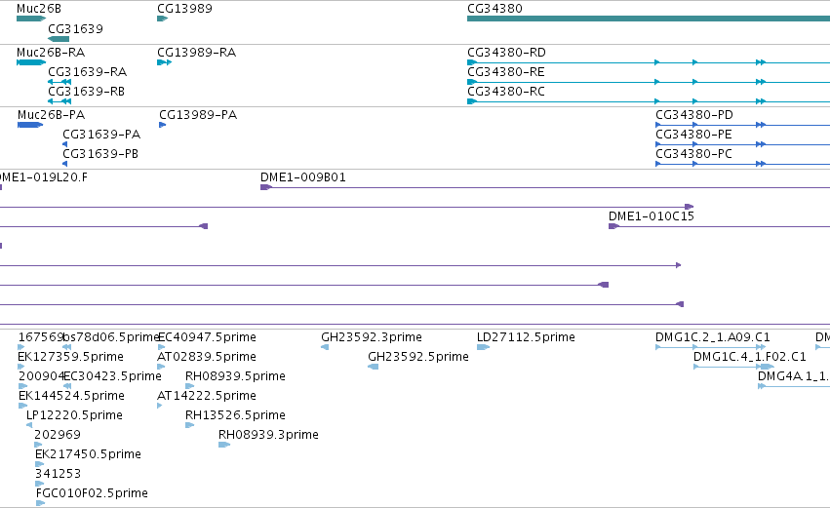Select cDNA DMG1C.4_1.F02.C1
The height and width of the screenshot is (508, 830).
pyautogui.click(x=733, y=367)
